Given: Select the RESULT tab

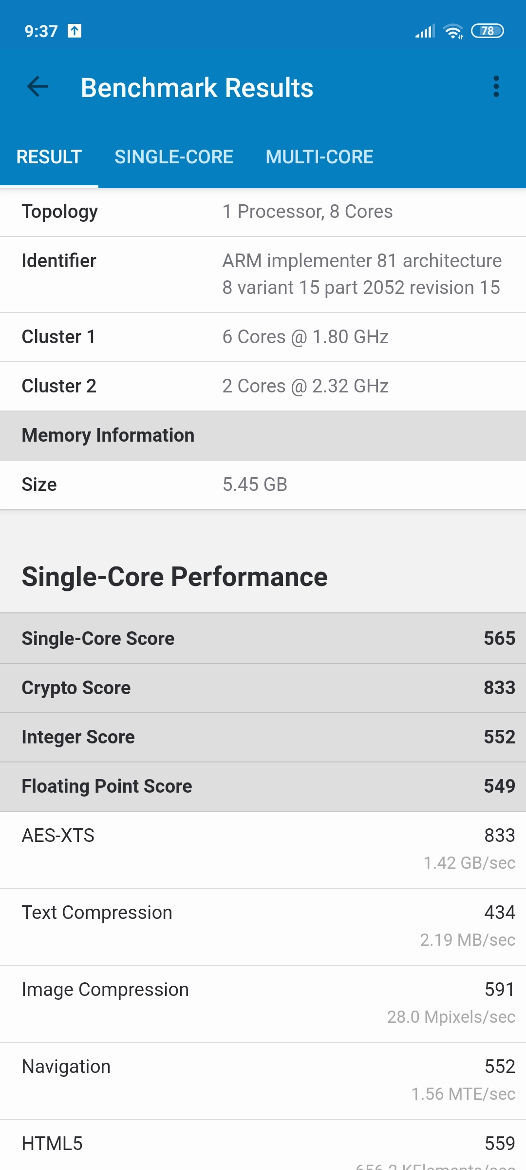Looking at the screenshot, I should click(49, 157).
